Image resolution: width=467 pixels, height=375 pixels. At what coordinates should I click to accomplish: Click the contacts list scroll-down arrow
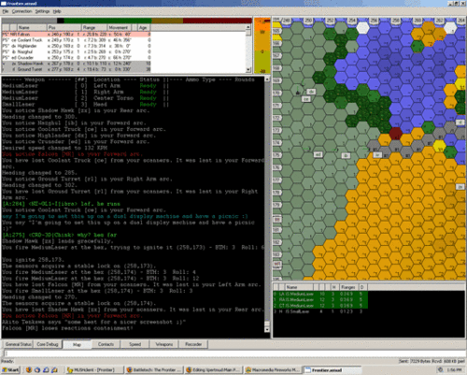click(248, 70)
